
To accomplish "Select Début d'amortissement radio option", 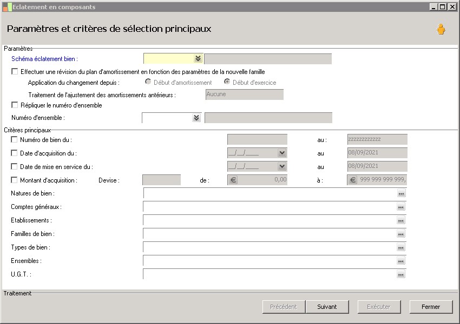I will pos(148,82).
